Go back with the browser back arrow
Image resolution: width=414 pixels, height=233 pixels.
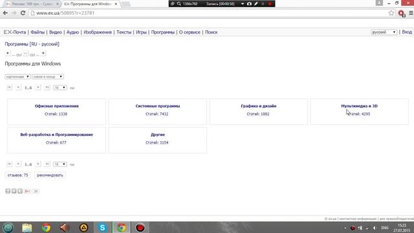coord(5,13)
